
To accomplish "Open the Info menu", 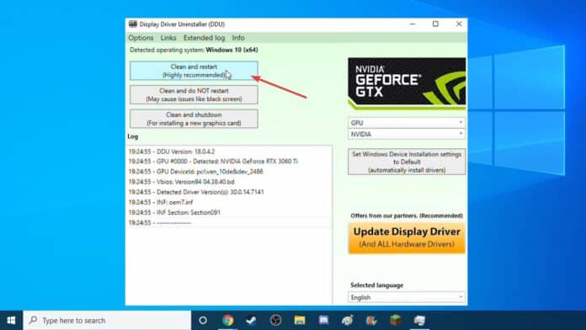I will coord(238,38).
